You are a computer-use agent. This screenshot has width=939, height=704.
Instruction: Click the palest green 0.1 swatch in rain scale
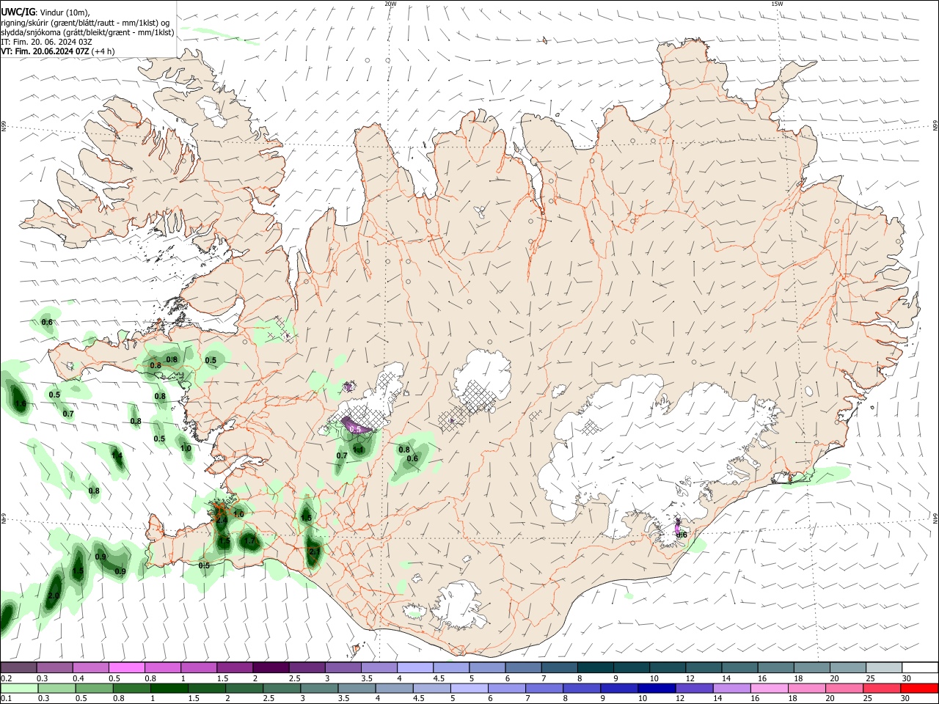pyautogui.click(x=19, y=689)
